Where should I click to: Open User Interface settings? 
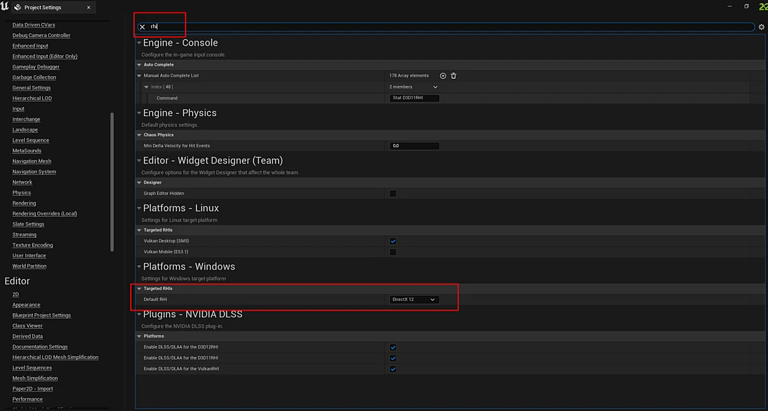tap(29, 255)
